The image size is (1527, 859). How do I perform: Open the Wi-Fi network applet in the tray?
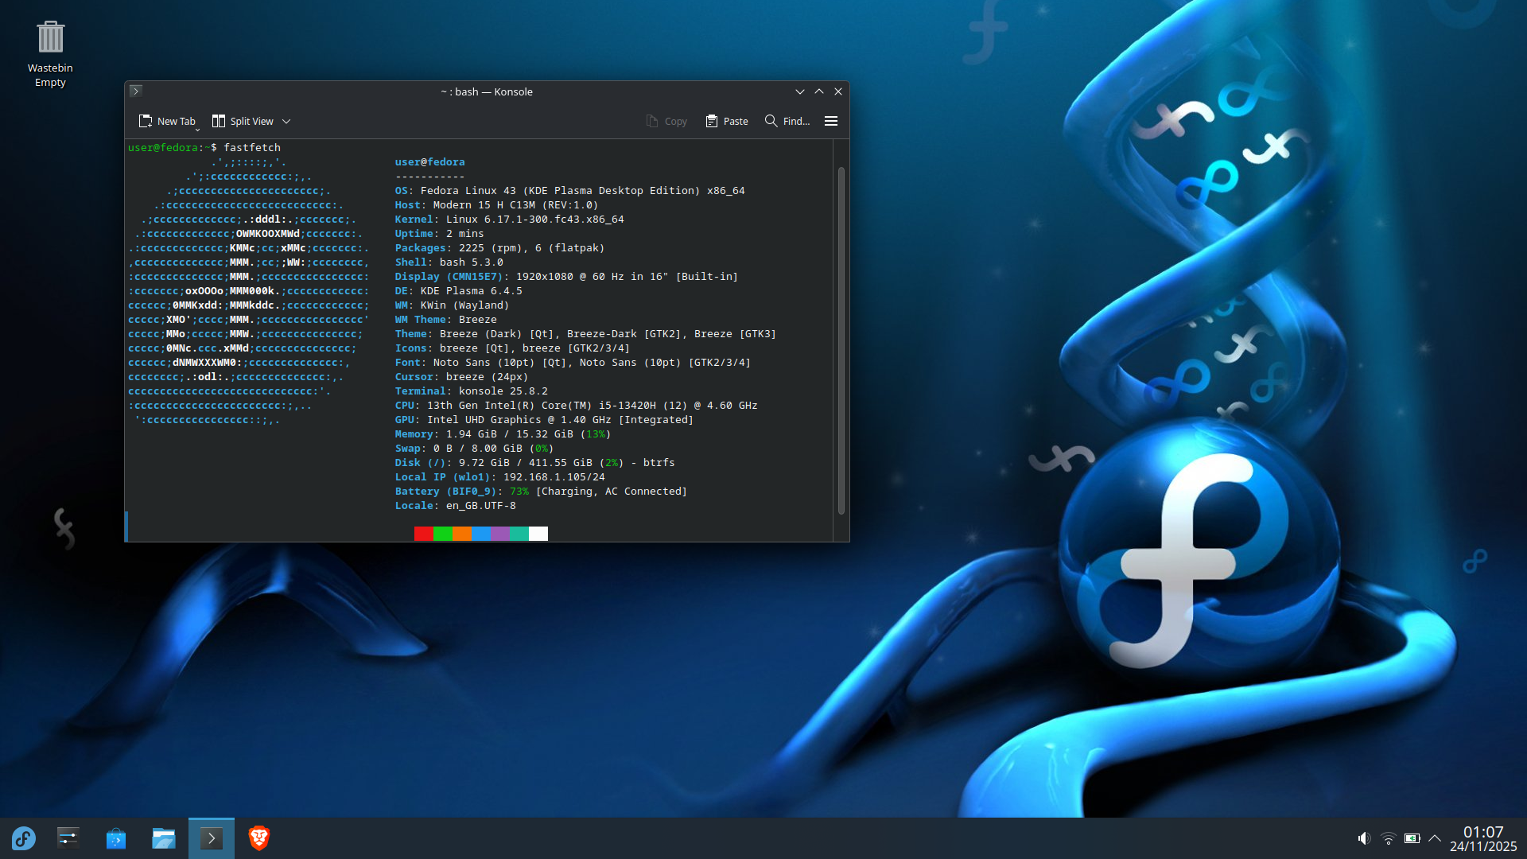[x=1388, y=838]
